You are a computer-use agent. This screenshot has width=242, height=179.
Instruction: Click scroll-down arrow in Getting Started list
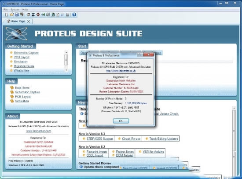[x=66, y=70]
